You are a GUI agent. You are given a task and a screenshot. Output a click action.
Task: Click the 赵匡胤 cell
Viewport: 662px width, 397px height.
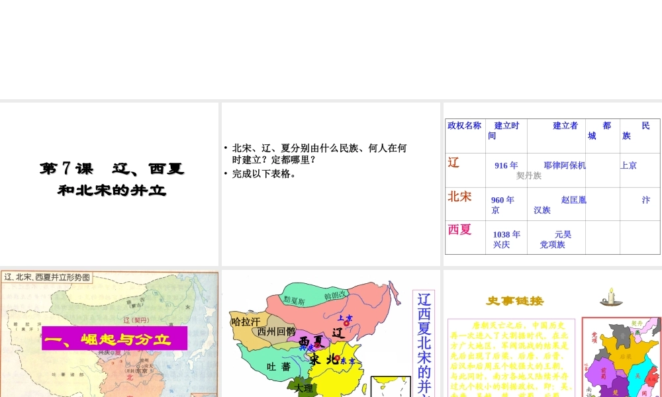tap(574, 200)
